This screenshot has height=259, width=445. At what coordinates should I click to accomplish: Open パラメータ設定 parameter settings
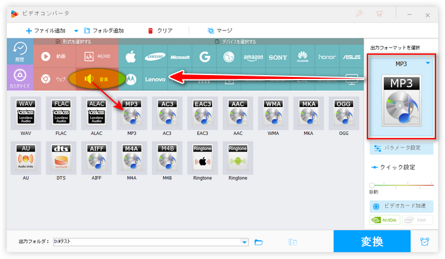(401, 148)
